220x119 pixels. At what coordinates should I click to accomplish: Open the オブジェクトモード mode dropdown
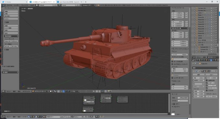[x=40, y=91]
